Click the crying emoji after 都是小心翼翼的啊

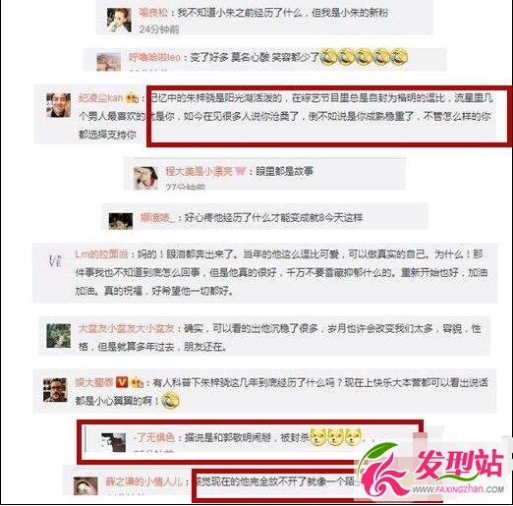[171, 401]
